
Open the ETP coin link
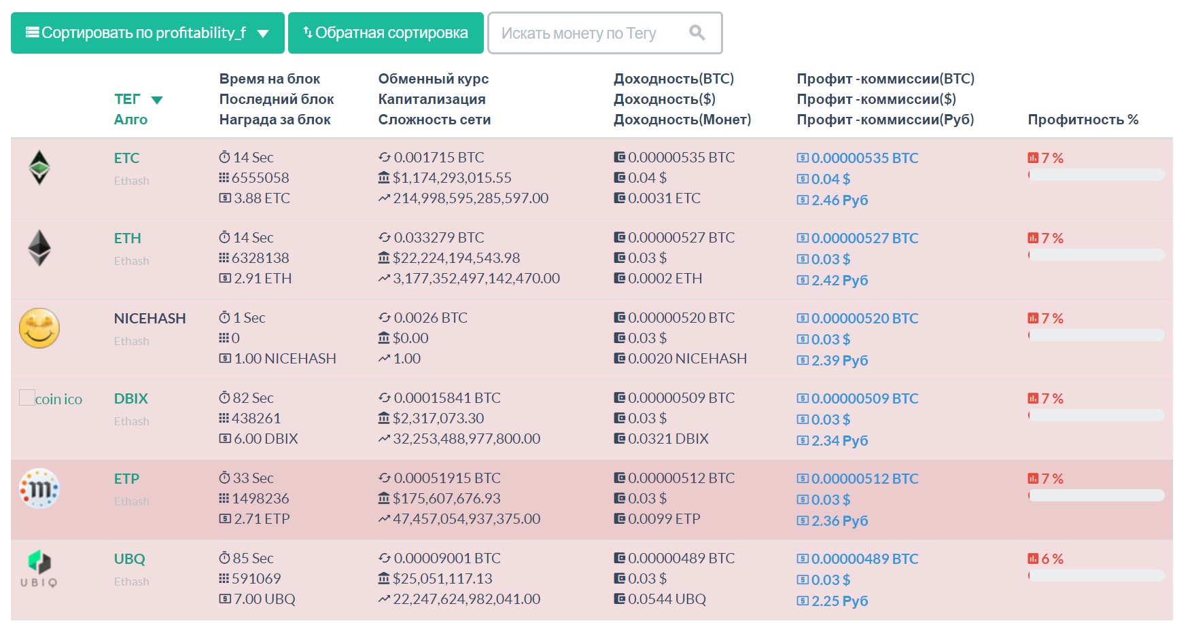pyautogui.click(x=126, y=478)
